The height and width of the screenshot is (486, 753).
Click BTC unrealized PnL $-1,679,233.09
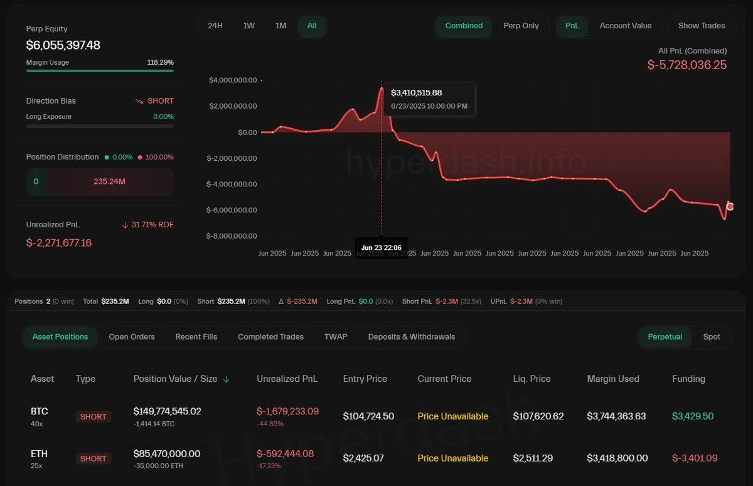[x=287, y=411]
